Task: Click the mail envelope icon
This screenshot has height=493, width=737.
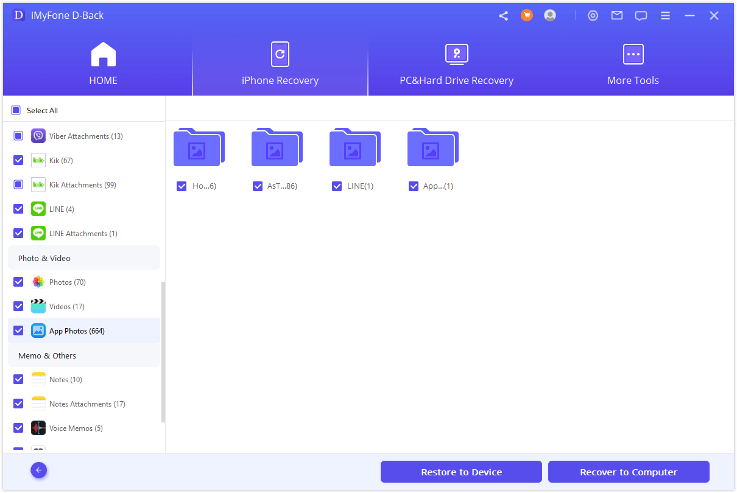Action: [x=617, y=16]
